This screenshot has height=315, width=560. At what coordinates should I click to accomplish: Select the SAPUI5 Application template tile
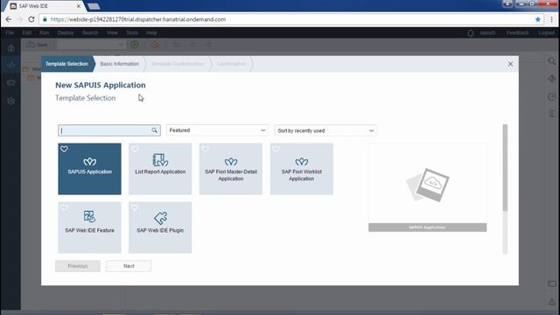click(89, 169)
